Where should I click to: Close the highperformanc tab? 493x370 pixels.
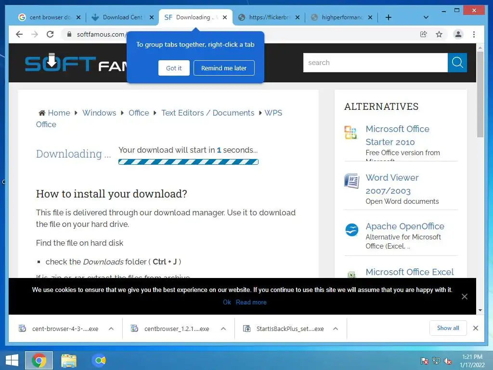pyautogui.click(x=370, y=17)
